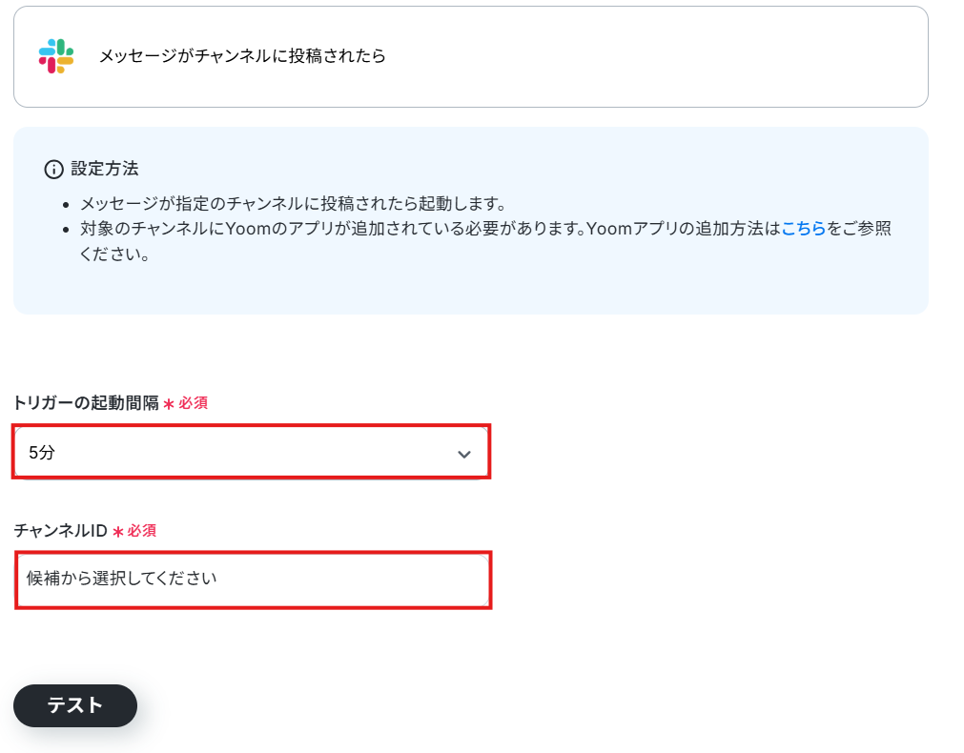Open the こちら help link
The width and height of the screenshot is (964, 753).
[803, 229]
